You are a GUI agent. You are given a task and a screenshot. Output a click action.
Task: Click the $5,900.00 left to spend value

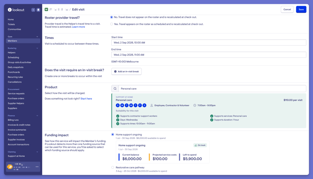point(192,159)
